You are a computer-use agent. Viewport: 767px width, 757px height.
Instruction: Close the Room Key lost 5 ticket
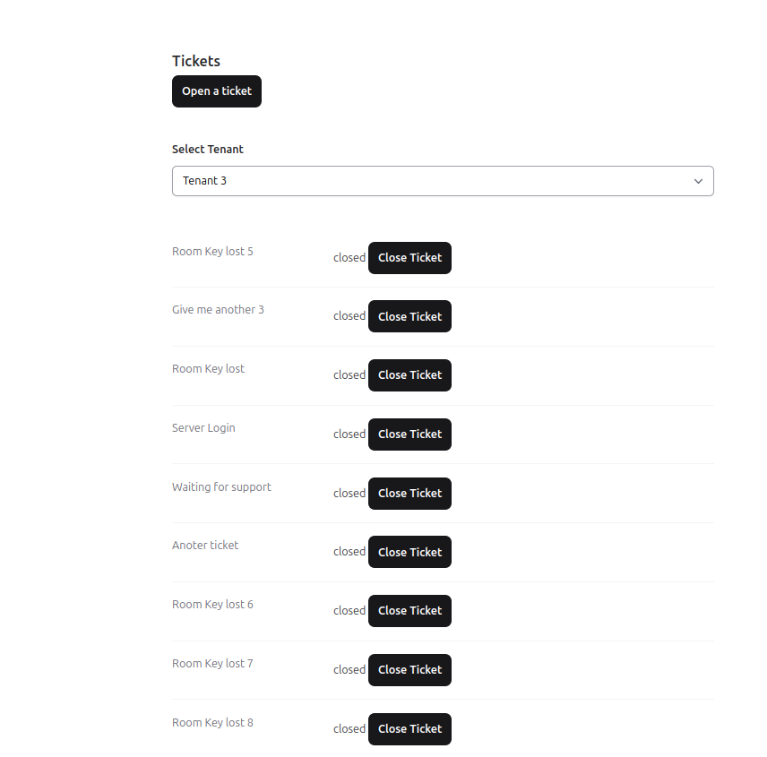pyautogui.click(x=409, y=258)
